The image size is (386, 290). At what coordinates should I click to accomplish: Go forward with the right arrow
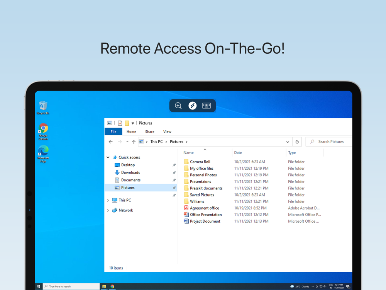point(120,142)
